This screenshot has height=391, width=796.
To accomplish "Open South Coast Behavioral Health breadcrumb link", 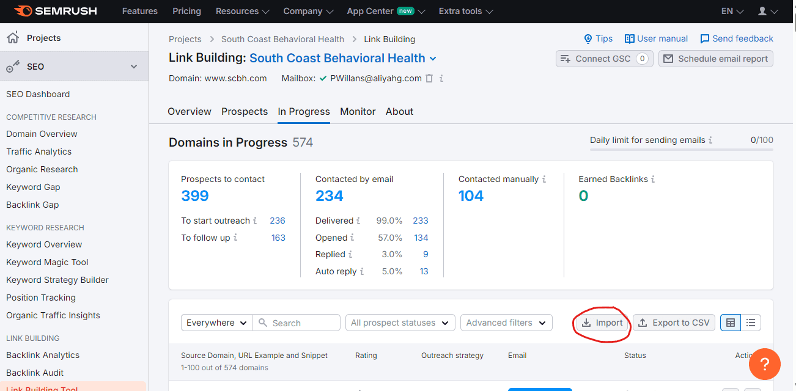I will (x=282, y=39).
